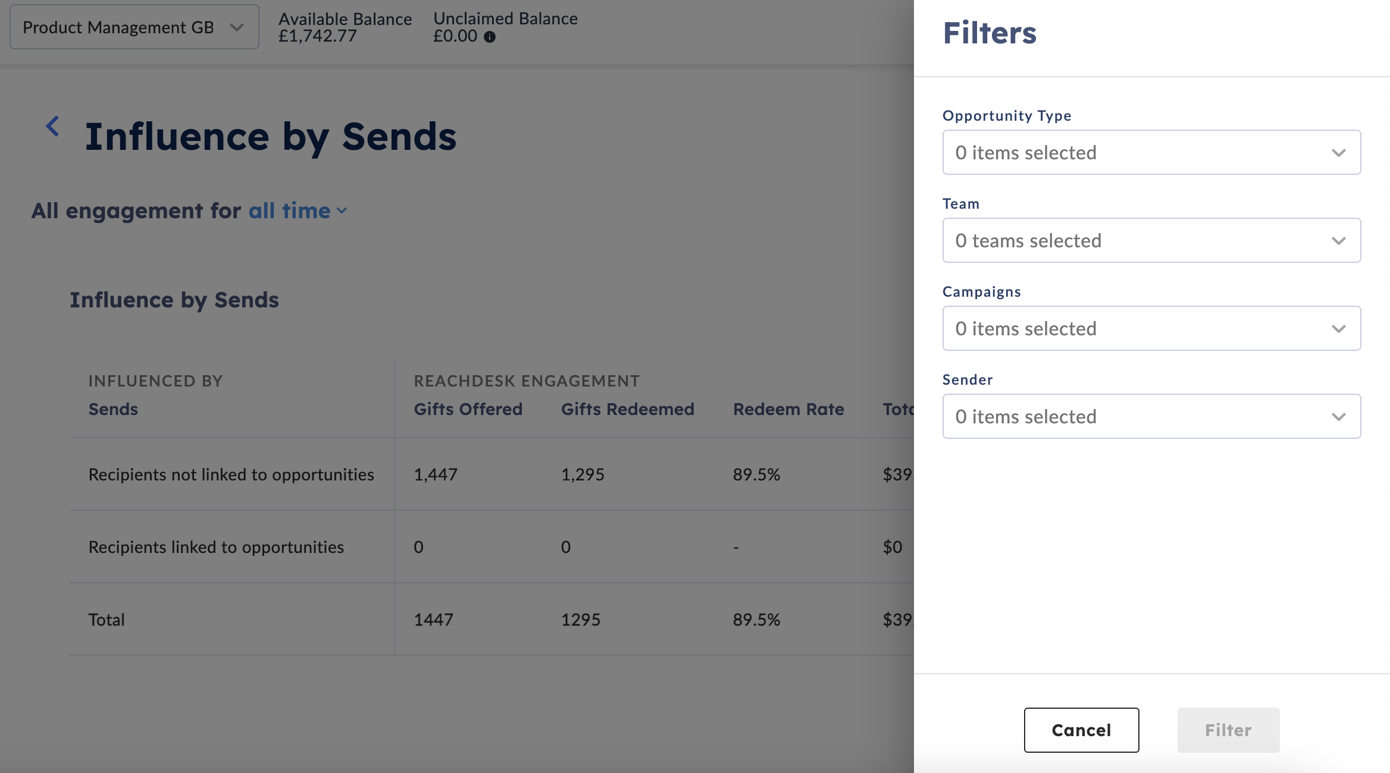
Task: Apply filters with the Filter button
Action: point(1228,730)
